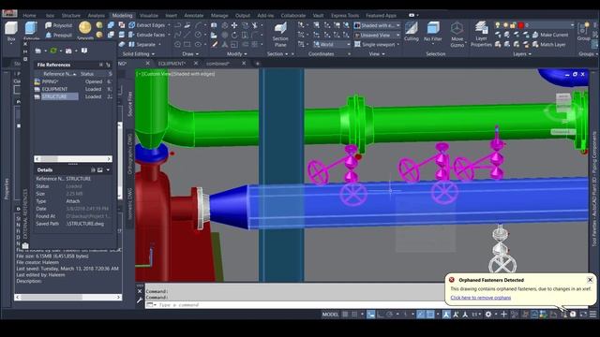
Task: Insert a Section Plane
Action: tap(280, 34)
